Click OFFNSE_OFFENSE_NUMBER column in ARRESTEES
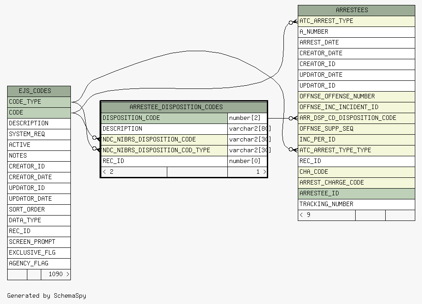The image size is (422, 304). pos(357,97)
